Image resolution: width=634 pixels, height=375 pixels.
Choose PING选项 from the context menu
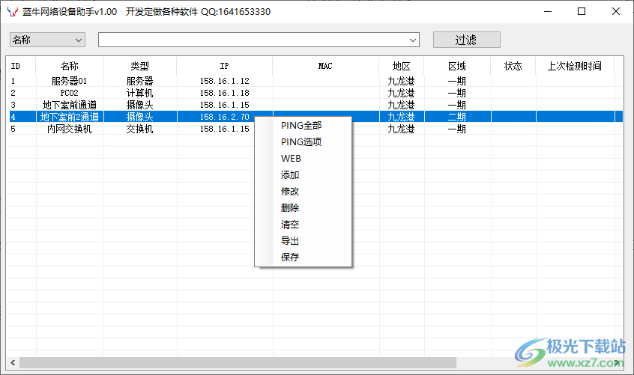pyautogui.click(x=301, y=142)
